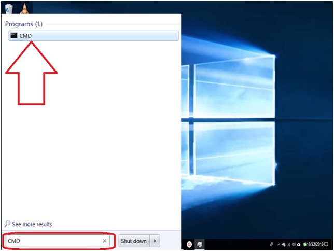Open the 10/22/2019 date in taskbar
This screenshot has height=251, width=334.
[x=315, y=244]
